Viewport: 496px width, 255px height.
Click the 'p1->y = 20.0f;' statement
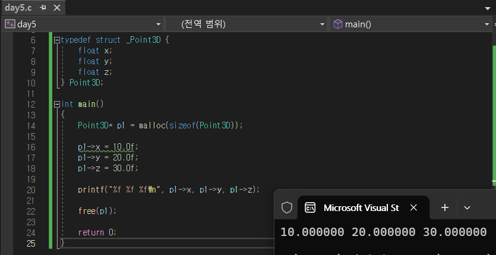point(108,158)
